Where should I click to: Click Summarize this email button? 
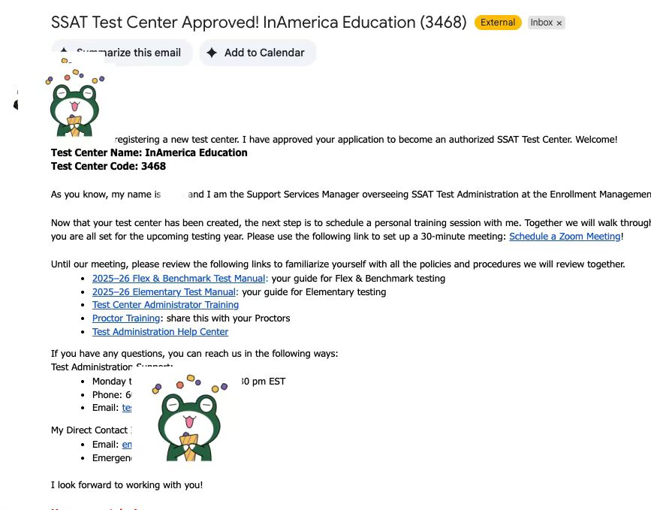pyautogui.click(x=122, y=53)
